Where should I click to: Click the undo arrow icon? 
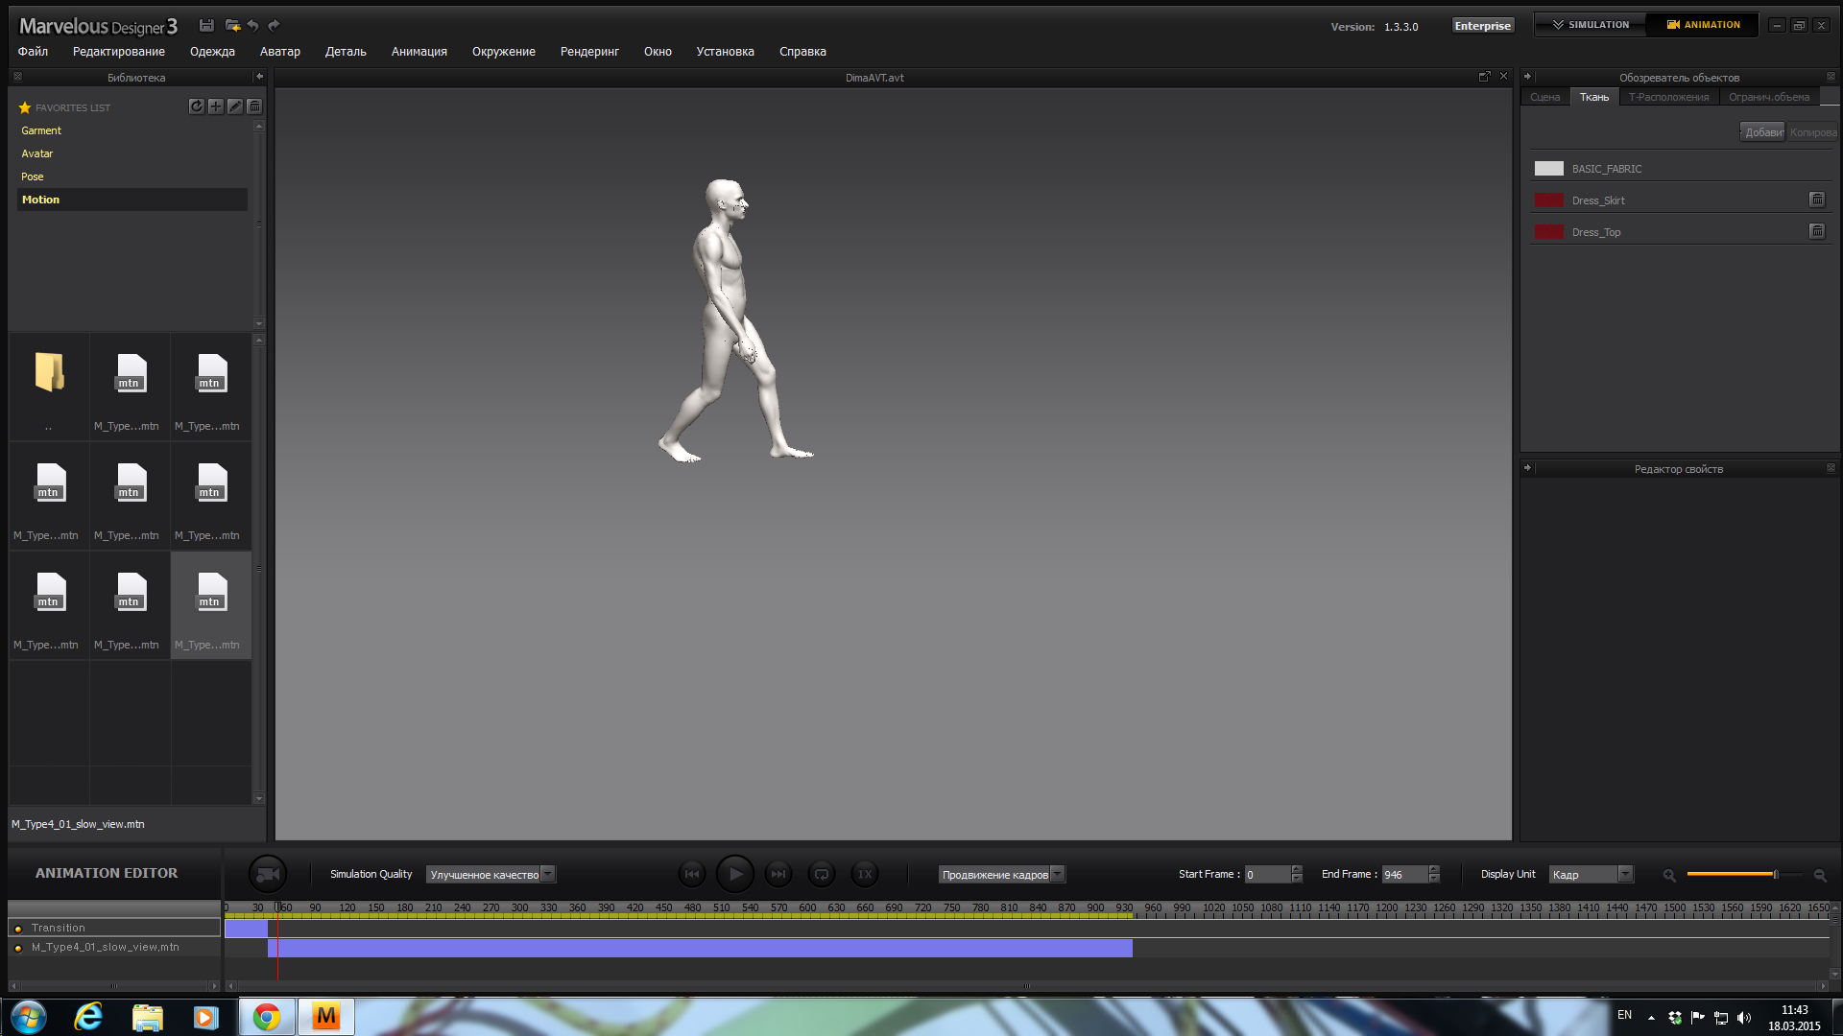click(x=253, y=25)
